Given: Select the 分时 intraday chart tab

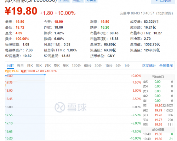Looking at the screenshot, I should (x=10, y=66).
